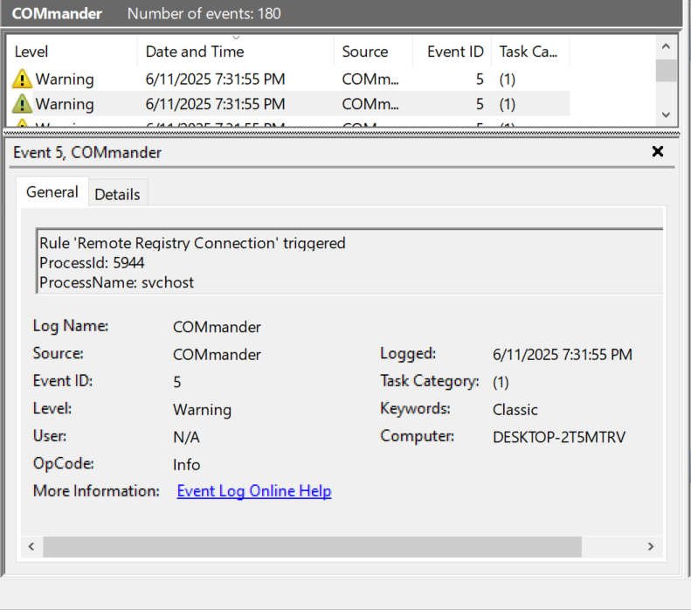Sort by the Task Category column header

[530, 52]
